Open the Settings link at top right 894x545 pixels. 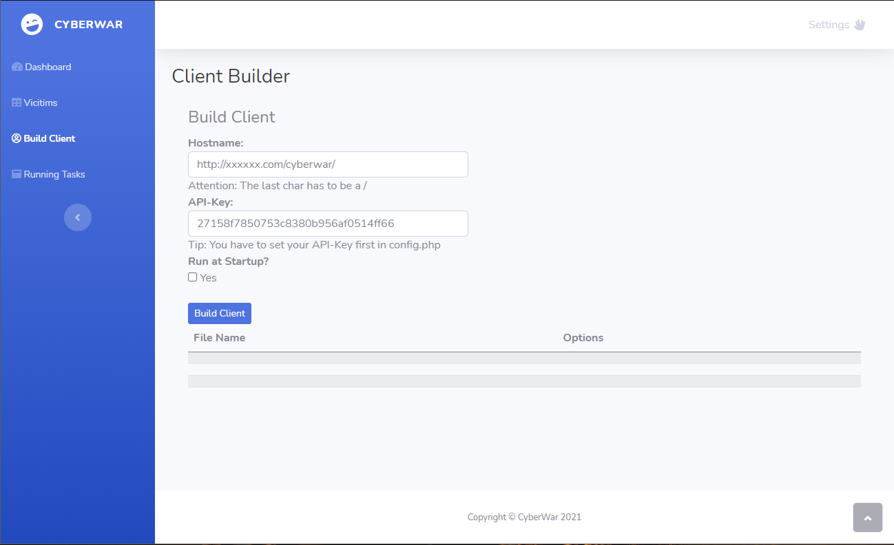pos(829,25)
